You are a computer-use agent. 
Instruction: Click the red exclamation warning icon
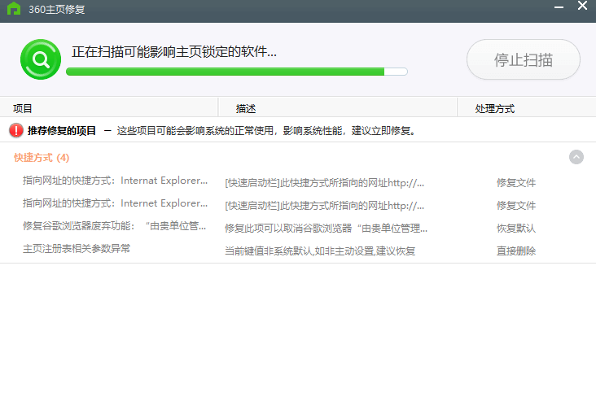(x=16, y=130)
